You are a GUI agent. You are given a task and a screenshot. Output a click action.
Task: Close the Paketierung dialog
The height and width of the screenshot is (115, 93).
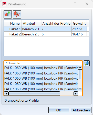point(87,4)
